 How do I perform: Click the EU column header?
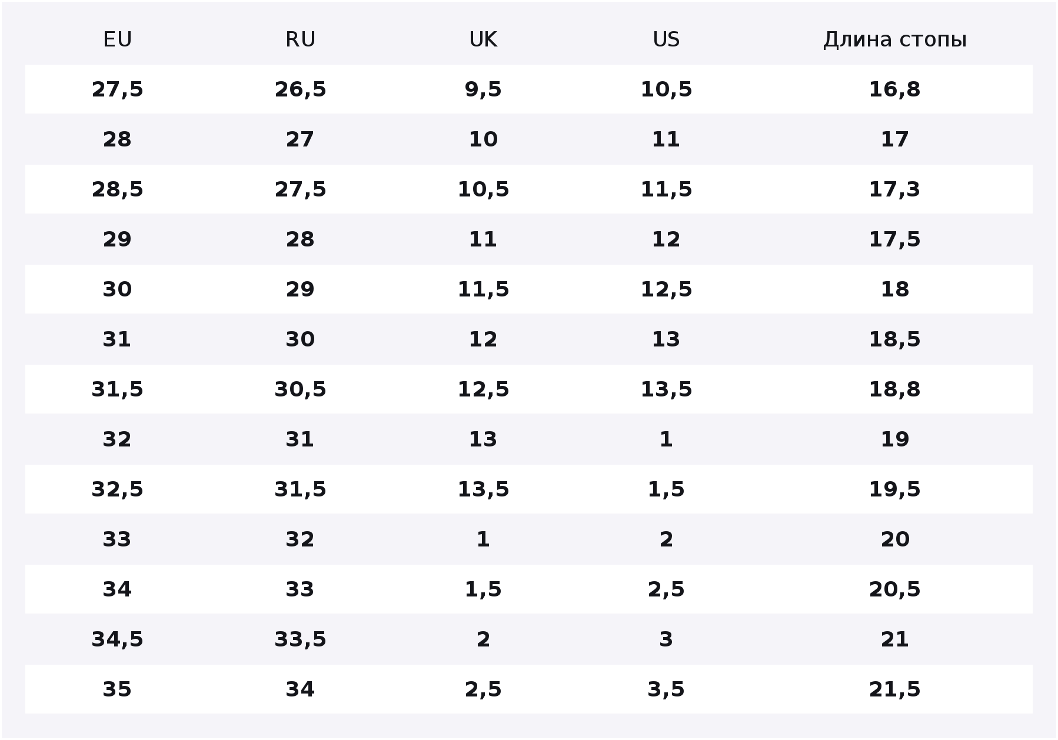pos(117,39)
